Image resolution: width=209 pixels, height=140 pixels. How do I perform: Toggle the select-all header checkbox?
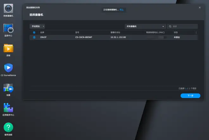34,33
